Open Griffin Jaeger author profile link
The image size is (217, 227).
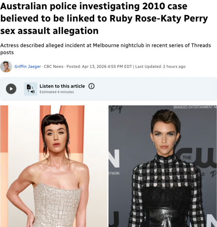coord(27,67)
